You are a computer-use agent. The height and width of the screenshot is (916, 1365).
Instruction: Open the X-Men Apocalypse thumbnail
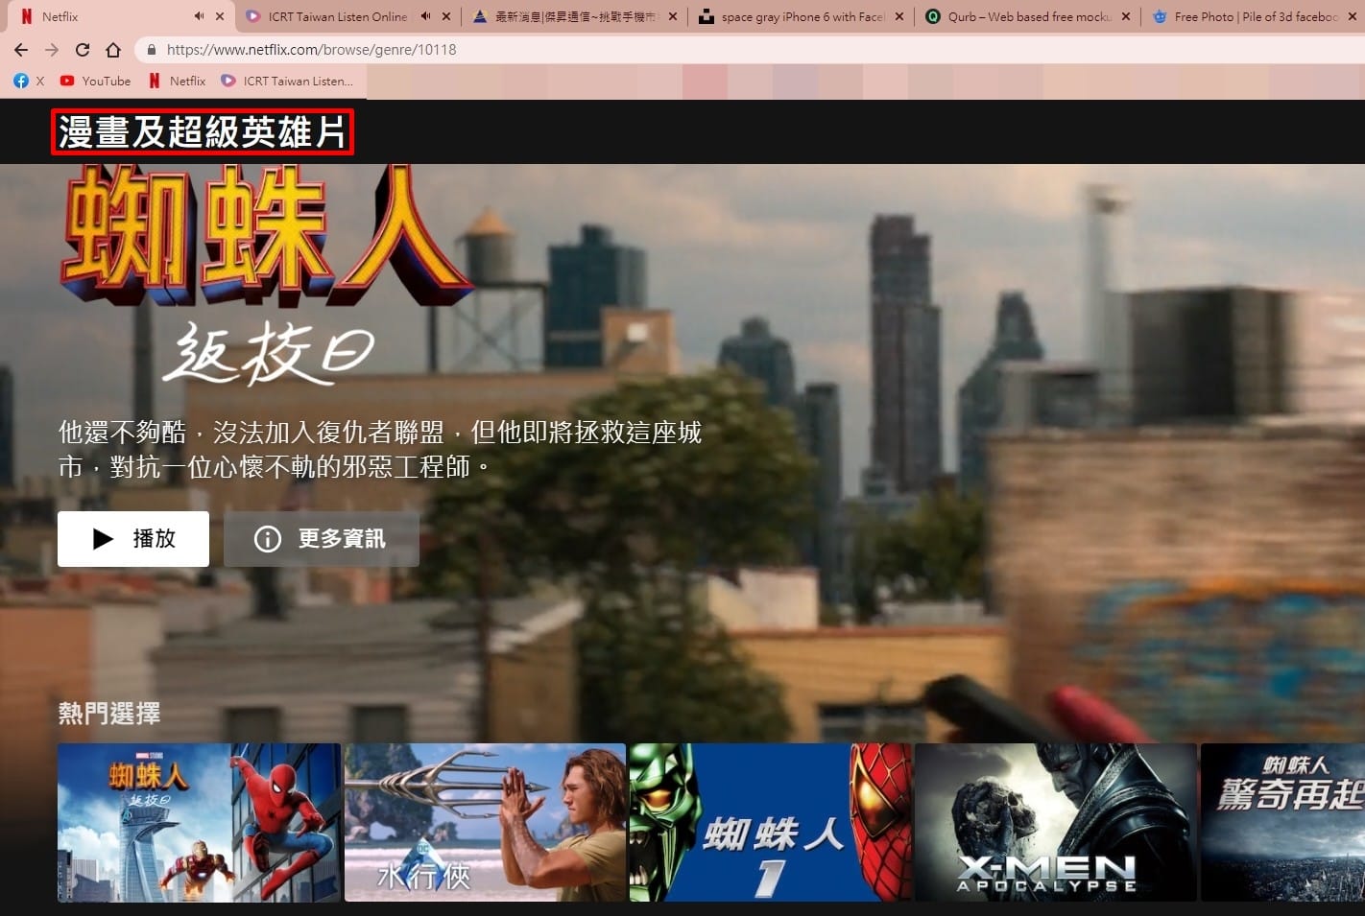click(x=1056, y=823)
